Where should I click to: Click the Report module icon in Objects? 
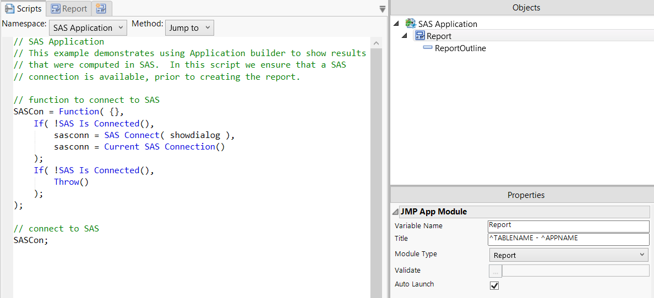click(x=420, y=36)
